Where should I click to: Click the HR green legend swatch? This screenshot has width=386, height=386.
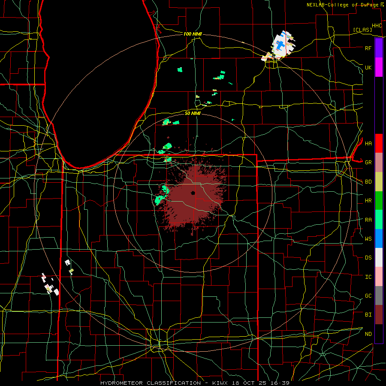[379, 201]
